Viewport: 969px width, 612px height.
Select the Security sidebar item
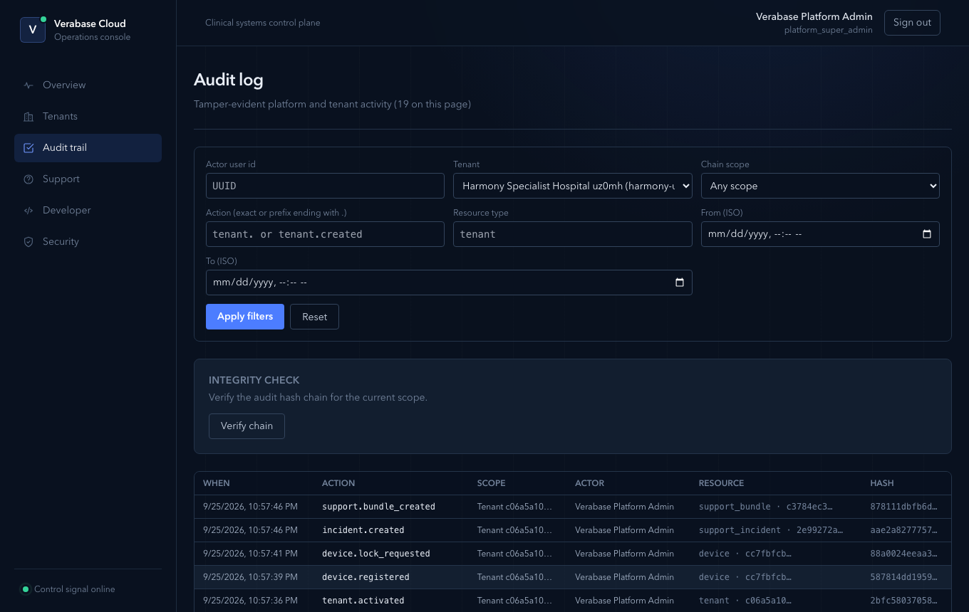[88, 242]
